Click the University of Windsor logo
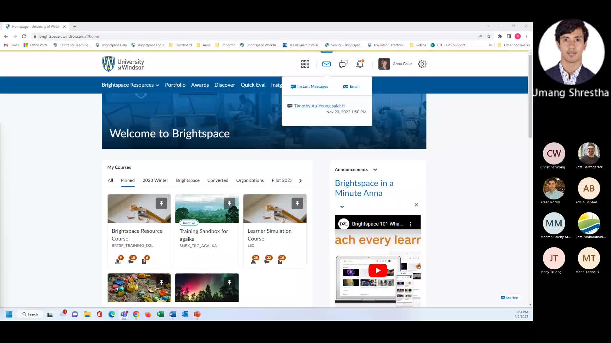 click(x=123, y=64)
